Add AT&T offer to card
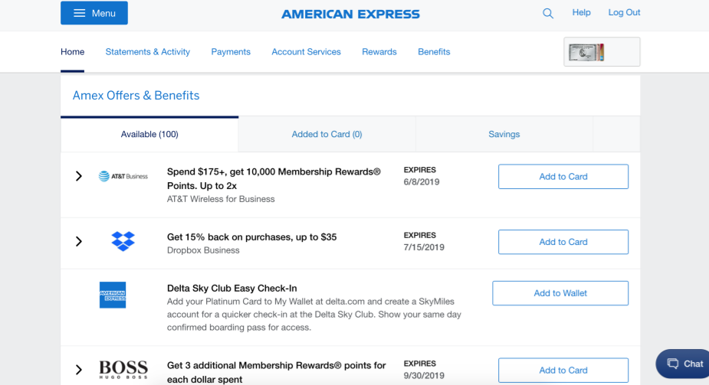 563,176
